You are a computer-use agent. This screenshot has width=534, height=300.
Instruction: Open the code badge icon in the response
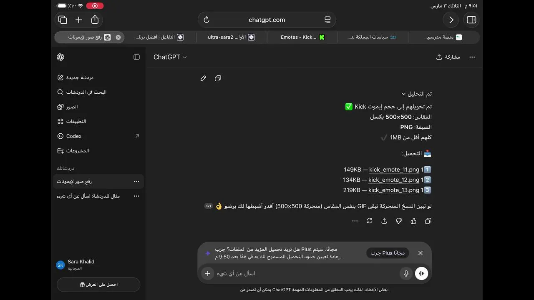click(x=209, y=206)
